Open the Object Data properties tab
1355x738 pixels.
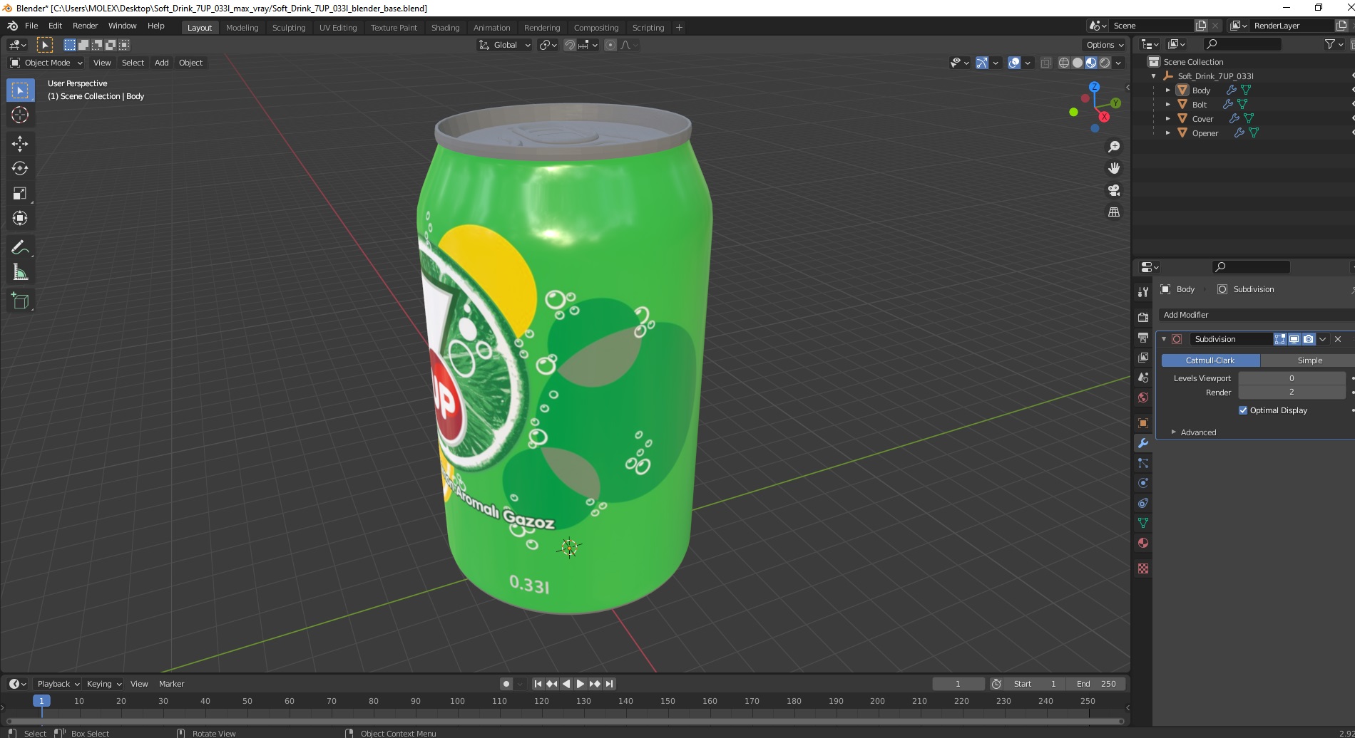pyautogui.click(x=1143, y=523)
